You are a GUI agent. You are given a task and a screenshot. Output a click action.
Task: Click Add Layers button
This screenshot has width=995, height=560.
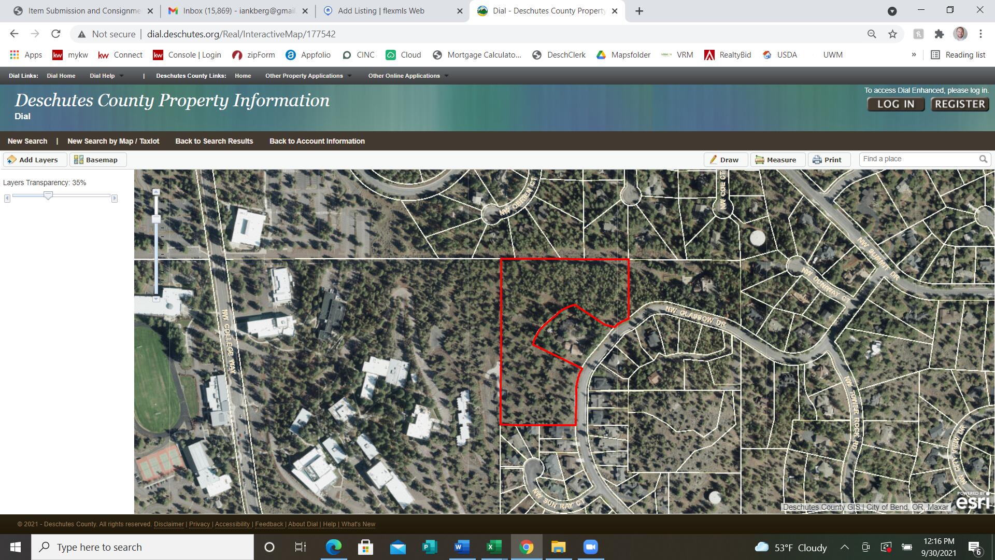point(34,160)
